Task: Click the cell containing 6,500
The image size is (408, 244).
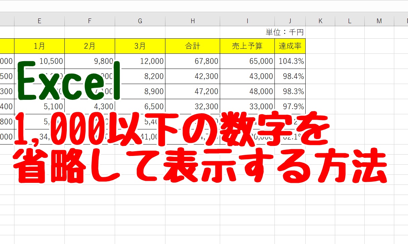Action: (140, 107)
